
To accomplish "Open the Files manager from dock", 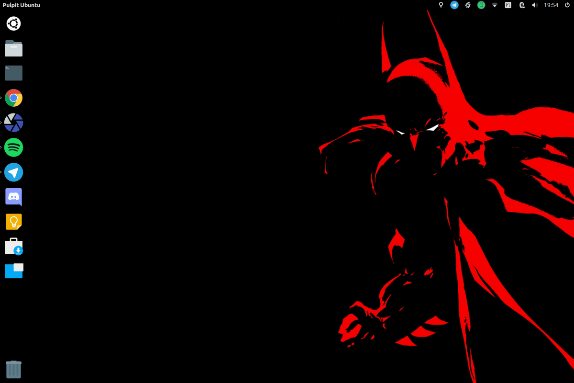I will click(13, 48).
